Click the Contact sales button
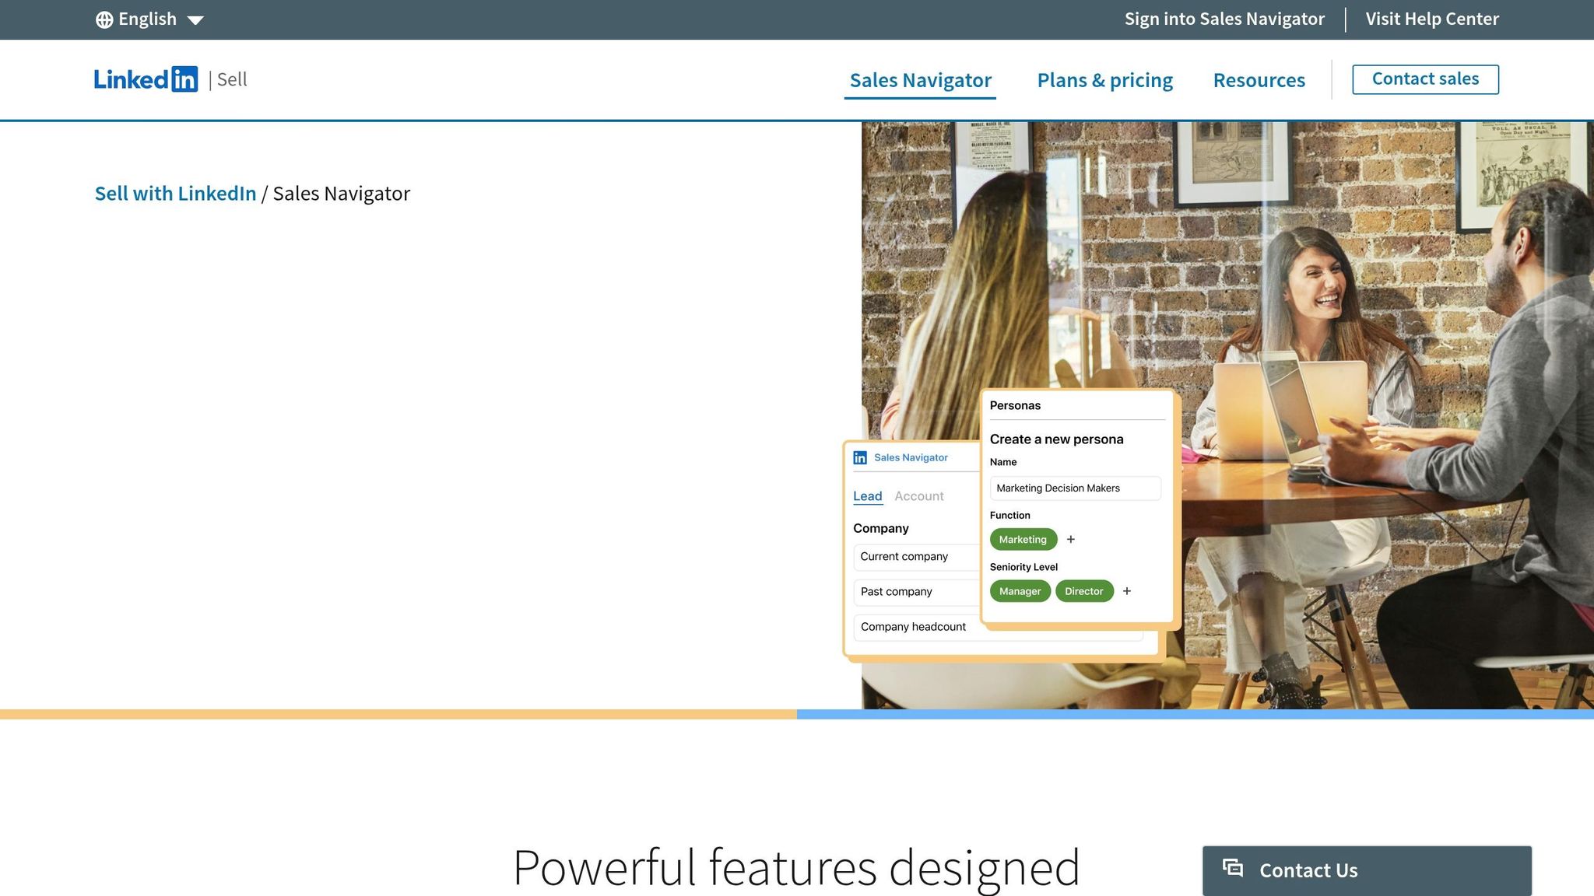1594x896 pixels. click(1425, 79)
